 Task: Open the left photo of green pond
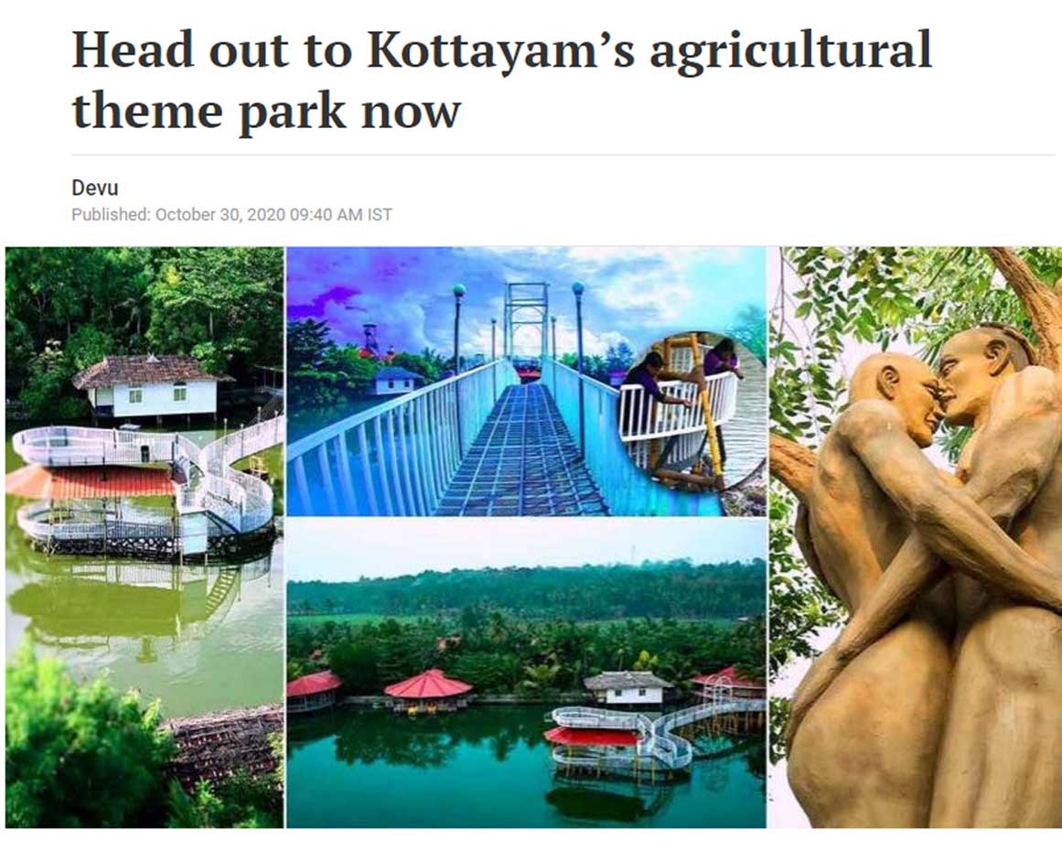145,536
